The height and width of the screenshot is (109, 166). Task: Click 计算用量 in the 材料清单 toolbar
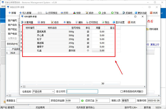tap(27, 22)
